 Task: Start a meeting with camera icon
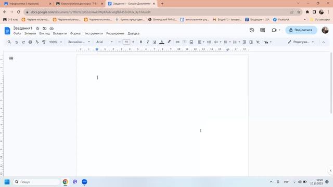[274, 30]
